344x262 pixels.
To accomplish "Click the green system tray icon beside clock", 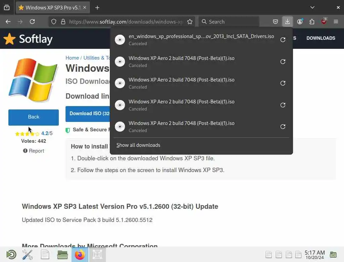I will tap(333, 255).
